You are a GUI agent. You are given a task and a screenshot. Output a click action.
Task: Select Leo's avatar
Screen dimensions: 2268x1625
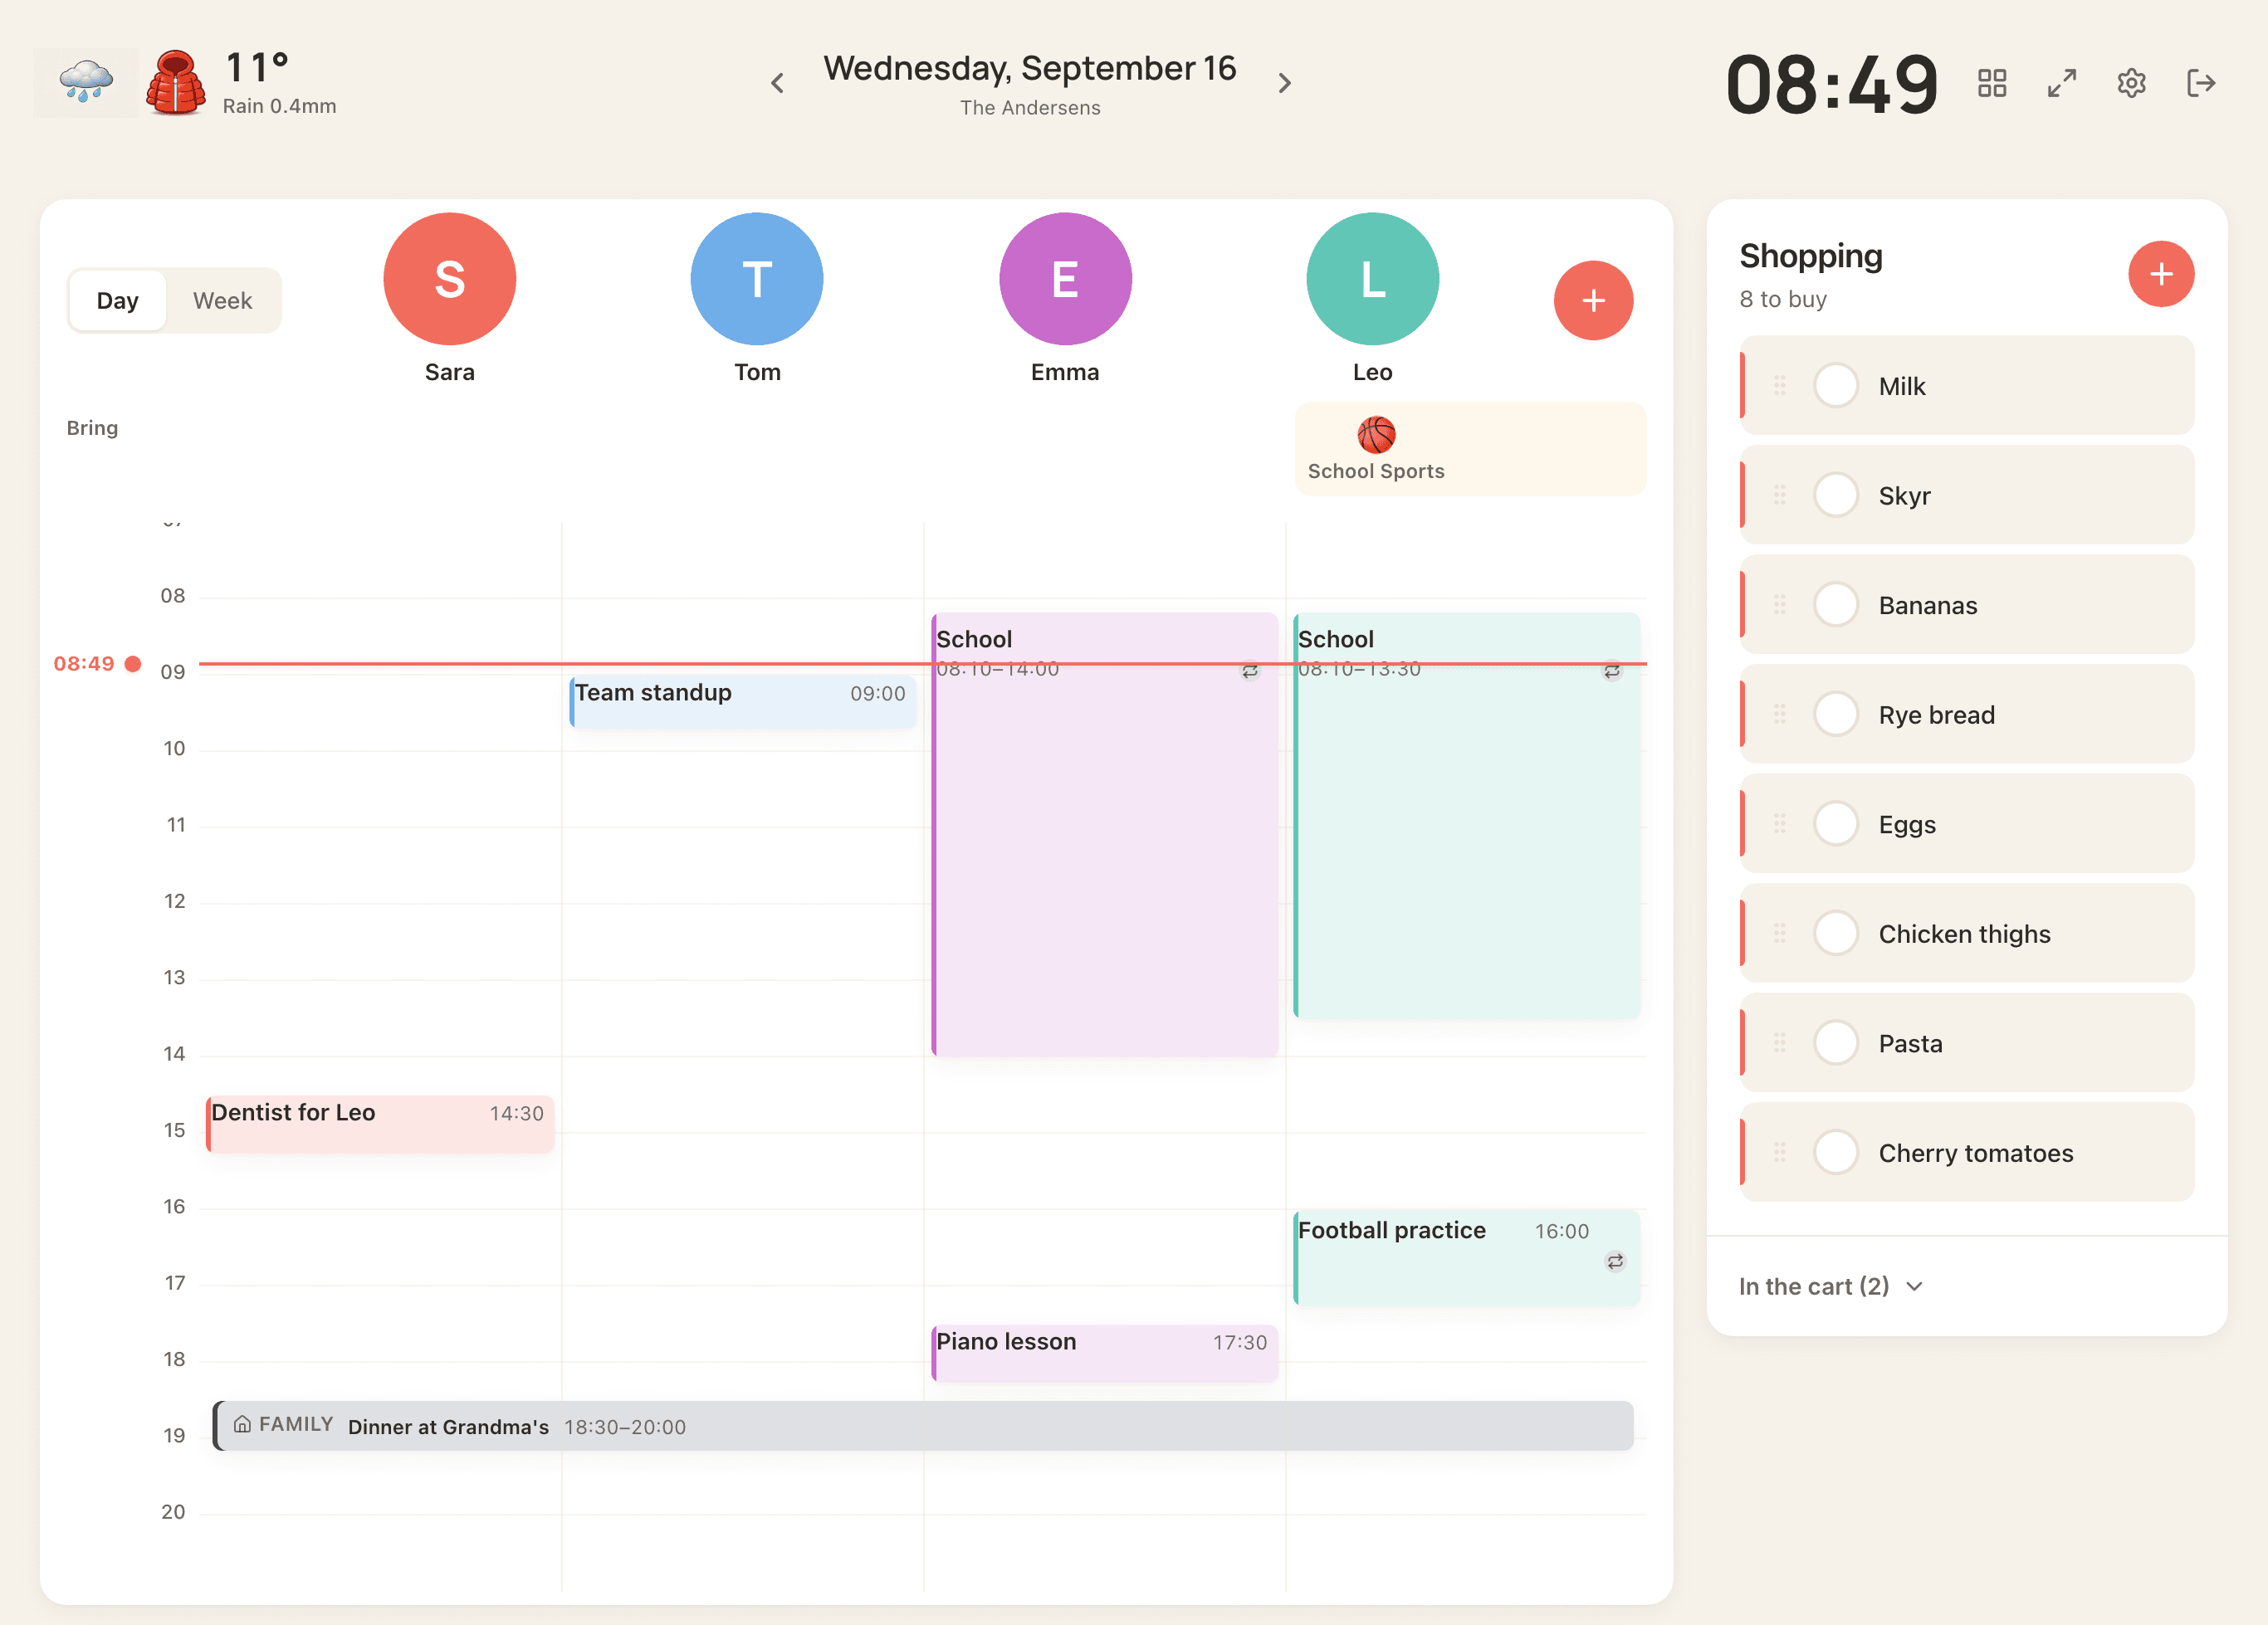pos(1373,279)
